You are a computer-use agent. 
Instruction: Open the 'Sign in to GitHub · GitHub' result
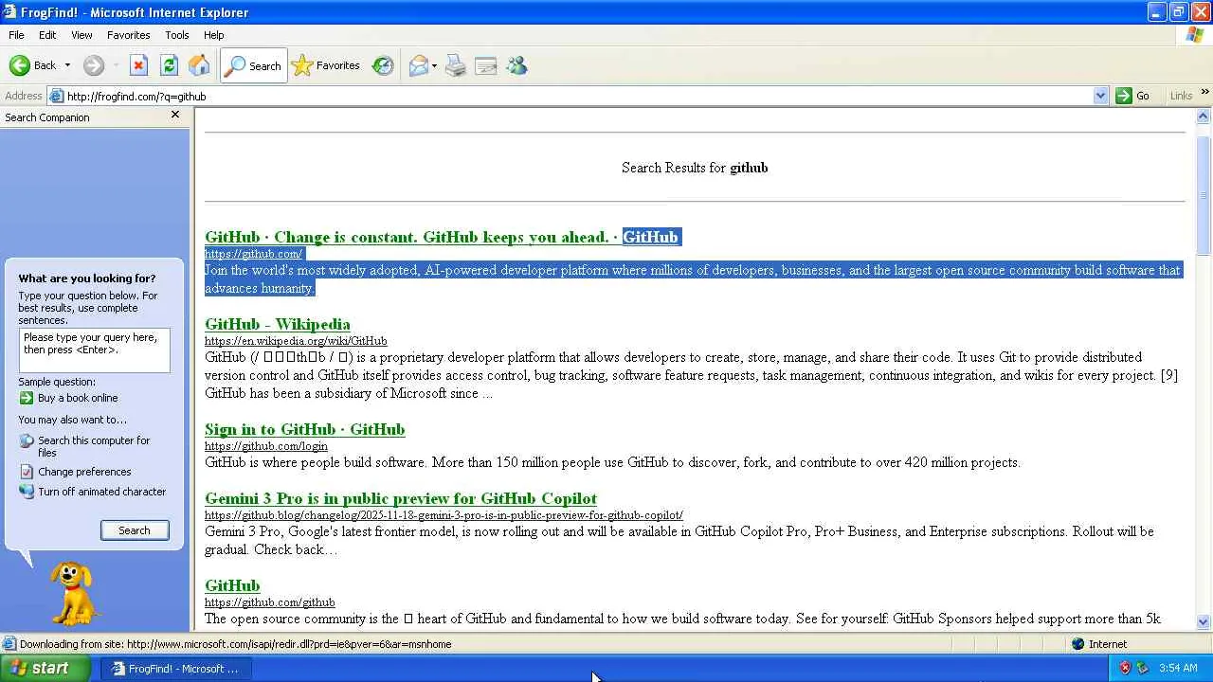pyautogui.click(x=305, y=429)
